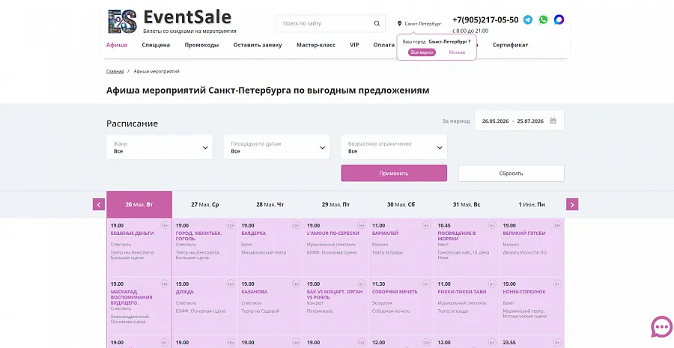This screenshot has width=674, height=348.
Task: Open the БАХ VS МОЦАРТ event
Action: (x=335, y=294)
